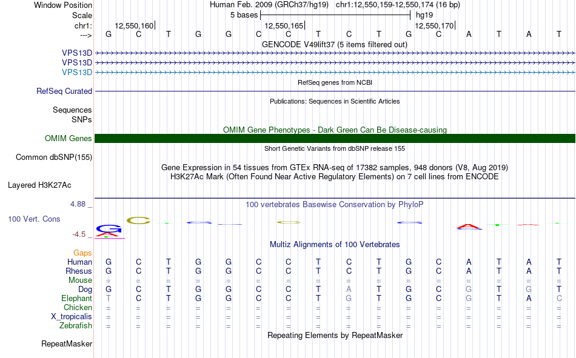Click the RefSeq Curated intron line item
The image size is (576, 358).
tap(335, 91)
